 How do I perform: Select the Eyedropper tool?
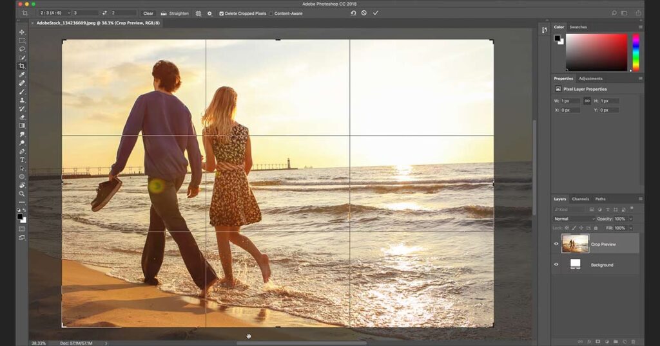pos(22,75)
